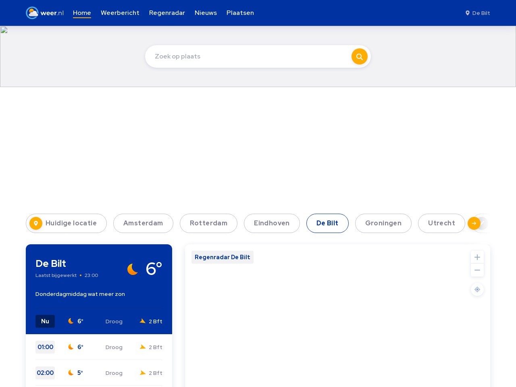The image size is (516, 387).
Task: Click 2 Bft in the 01:00 row
Action: [156, 347]
